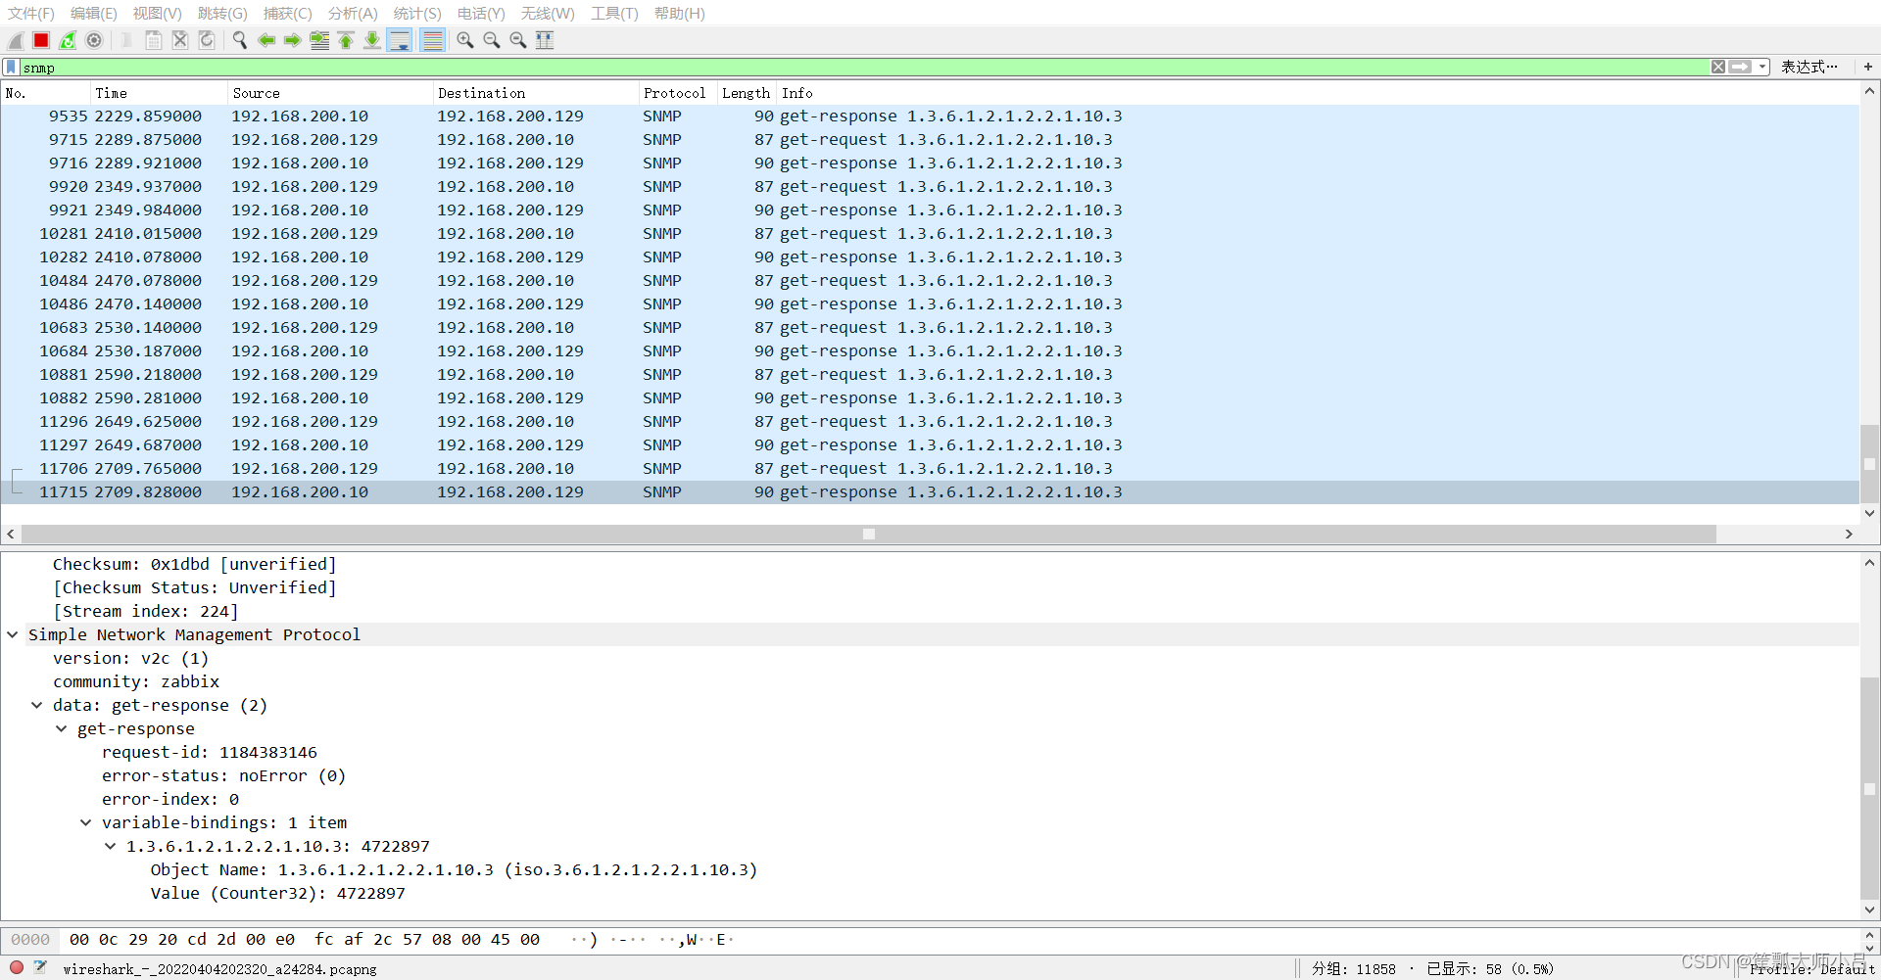Screen dimensions: 1881x980
Task: Zoom in main window text
Action: [465, 40]
